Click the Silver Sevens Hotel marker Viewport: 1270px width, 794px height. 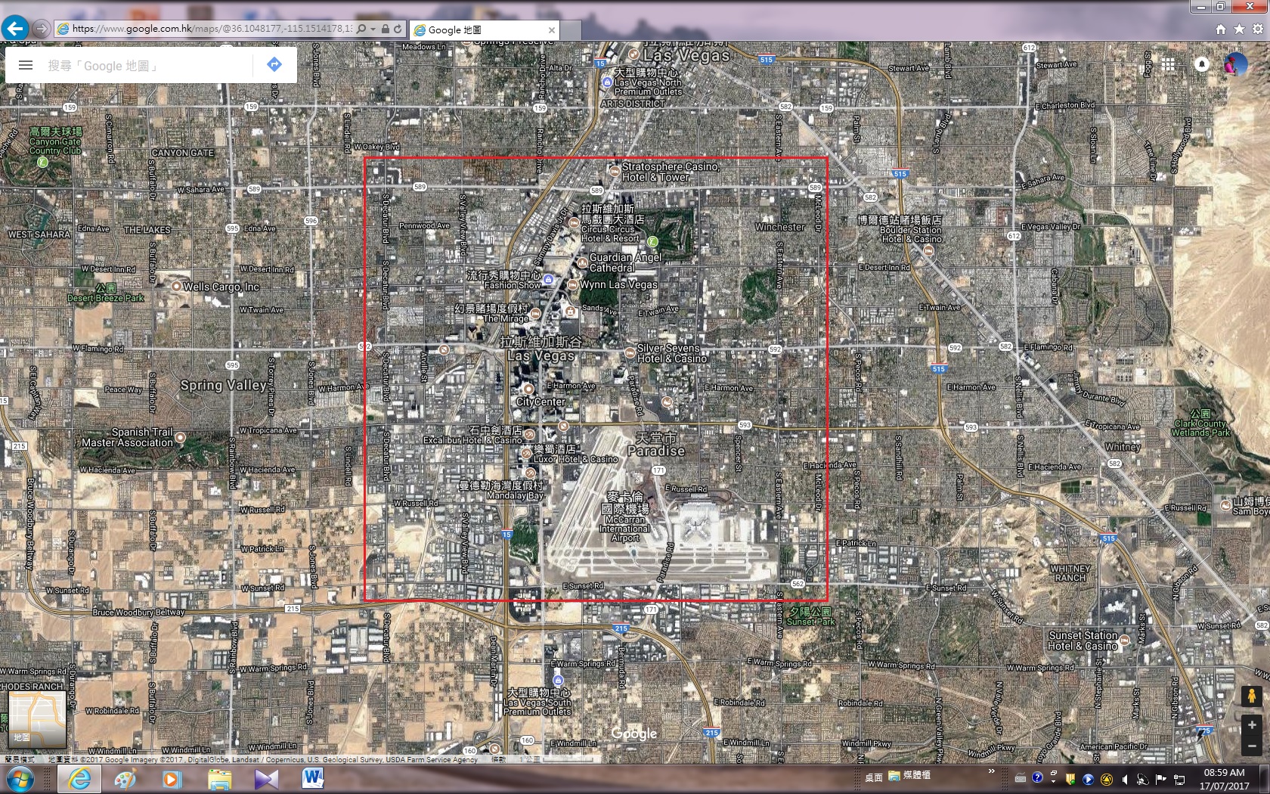629,352
